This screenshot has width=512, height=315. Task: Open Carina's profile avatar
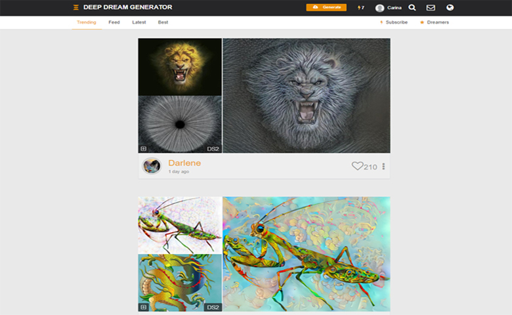(379, 8)
